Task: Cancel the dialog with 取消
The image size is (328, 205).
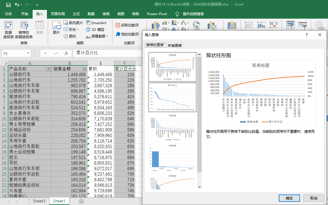Action: 314,198
